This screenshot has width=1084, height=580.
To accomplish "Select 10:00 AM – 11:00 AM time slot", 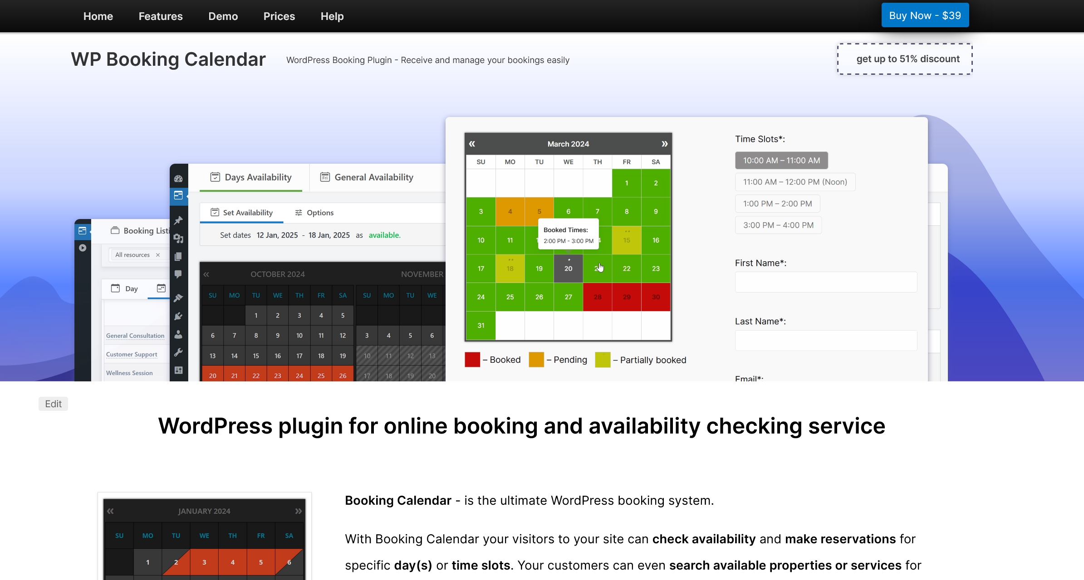I will pyautogui.click(x=781, y=161).
